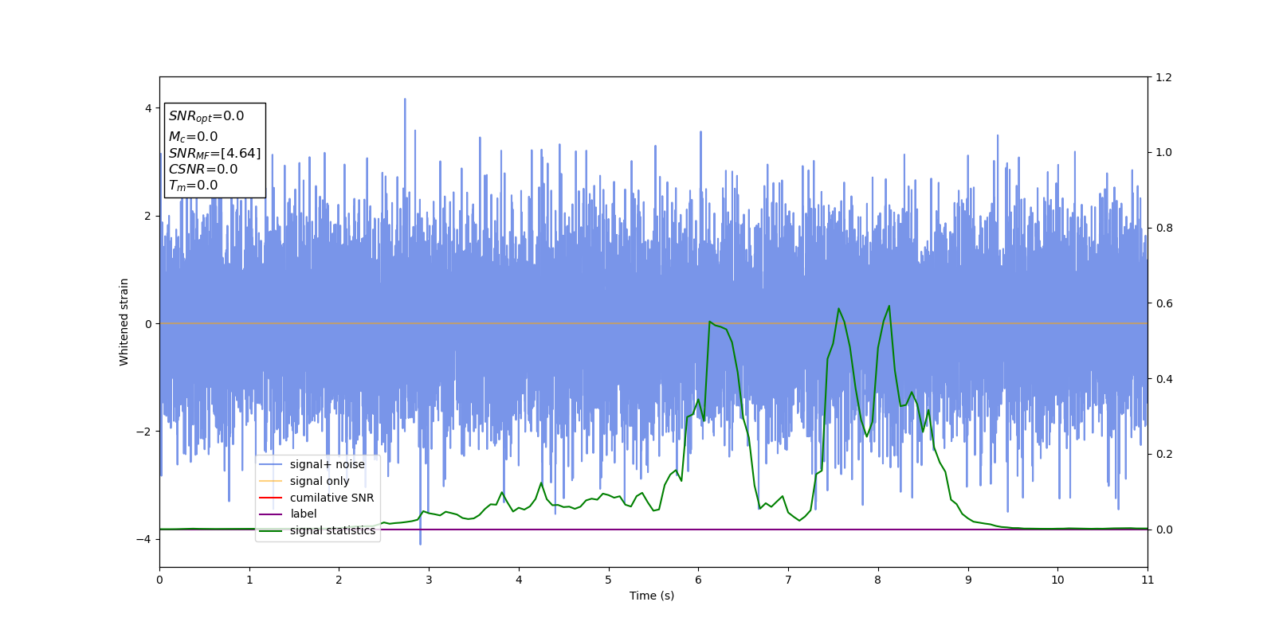
Task: Click the green curve peak near 8 seconds
Action: click(x=889, y=306)
